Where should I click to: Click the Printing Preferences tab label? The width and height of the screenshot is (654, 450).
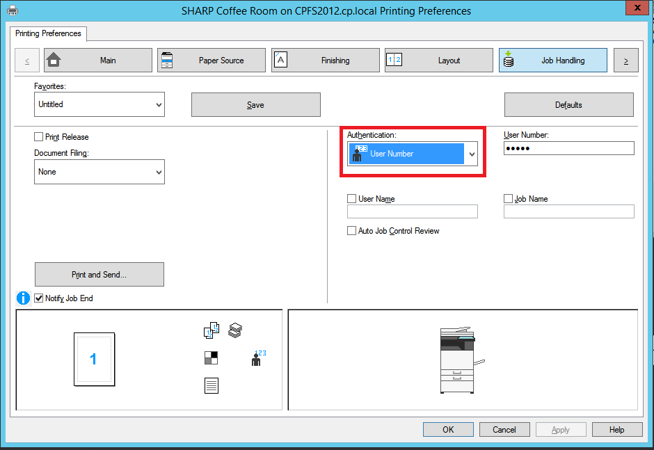click(x=49, y=33)
